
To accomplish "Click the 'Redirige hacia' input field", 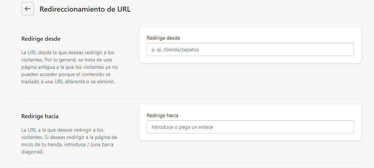I will click(x=250, y=127).
